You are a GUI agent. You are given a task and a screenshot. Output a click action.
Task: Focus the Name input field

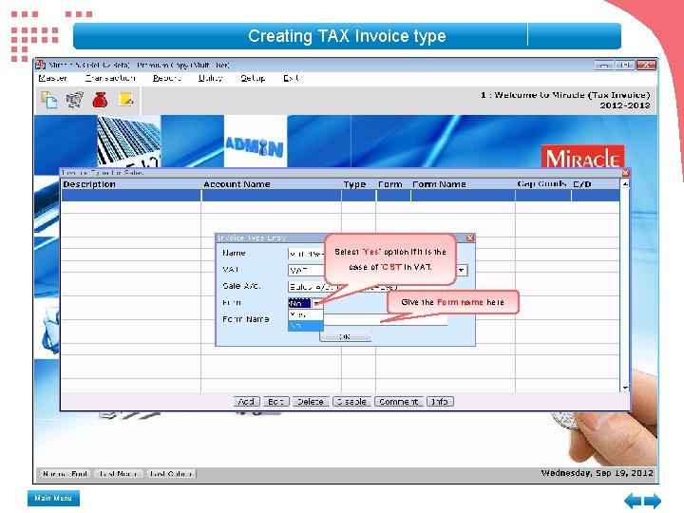pyautogui.click(x=305, y=254)
